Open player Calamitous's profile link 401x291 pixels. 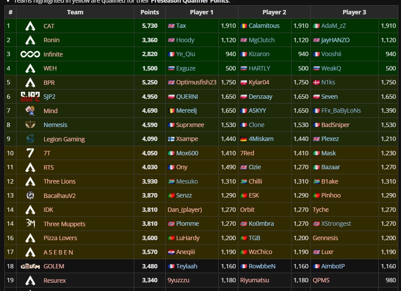click(x=264, y=26)
